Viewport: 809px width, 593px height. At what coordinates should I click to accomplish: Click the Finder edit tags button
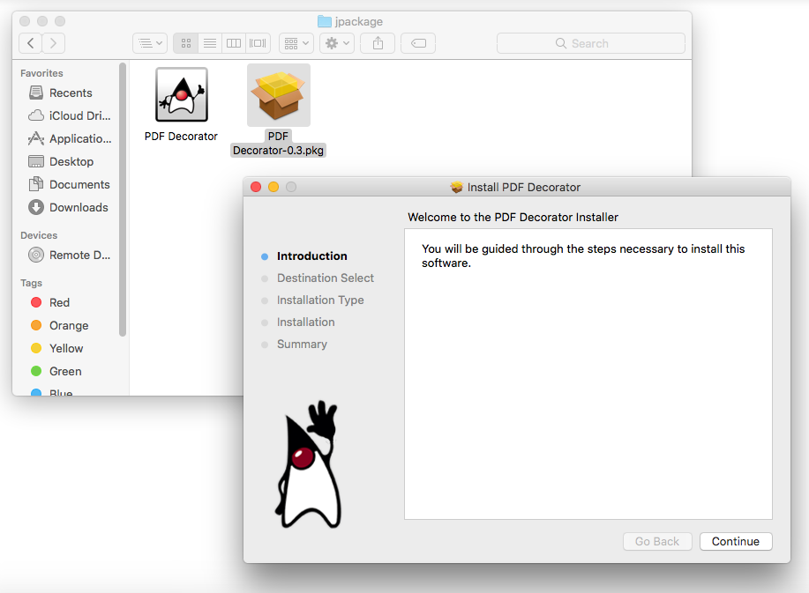pyautogui.click(x=418, y=43)
